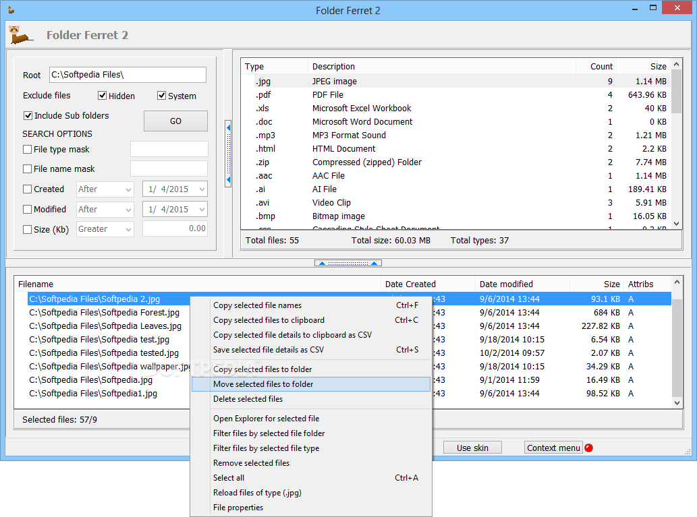Select the .xls Excel Workbook row
The image size is (697, 517).
pyautogui.click(x=455, y=108)
